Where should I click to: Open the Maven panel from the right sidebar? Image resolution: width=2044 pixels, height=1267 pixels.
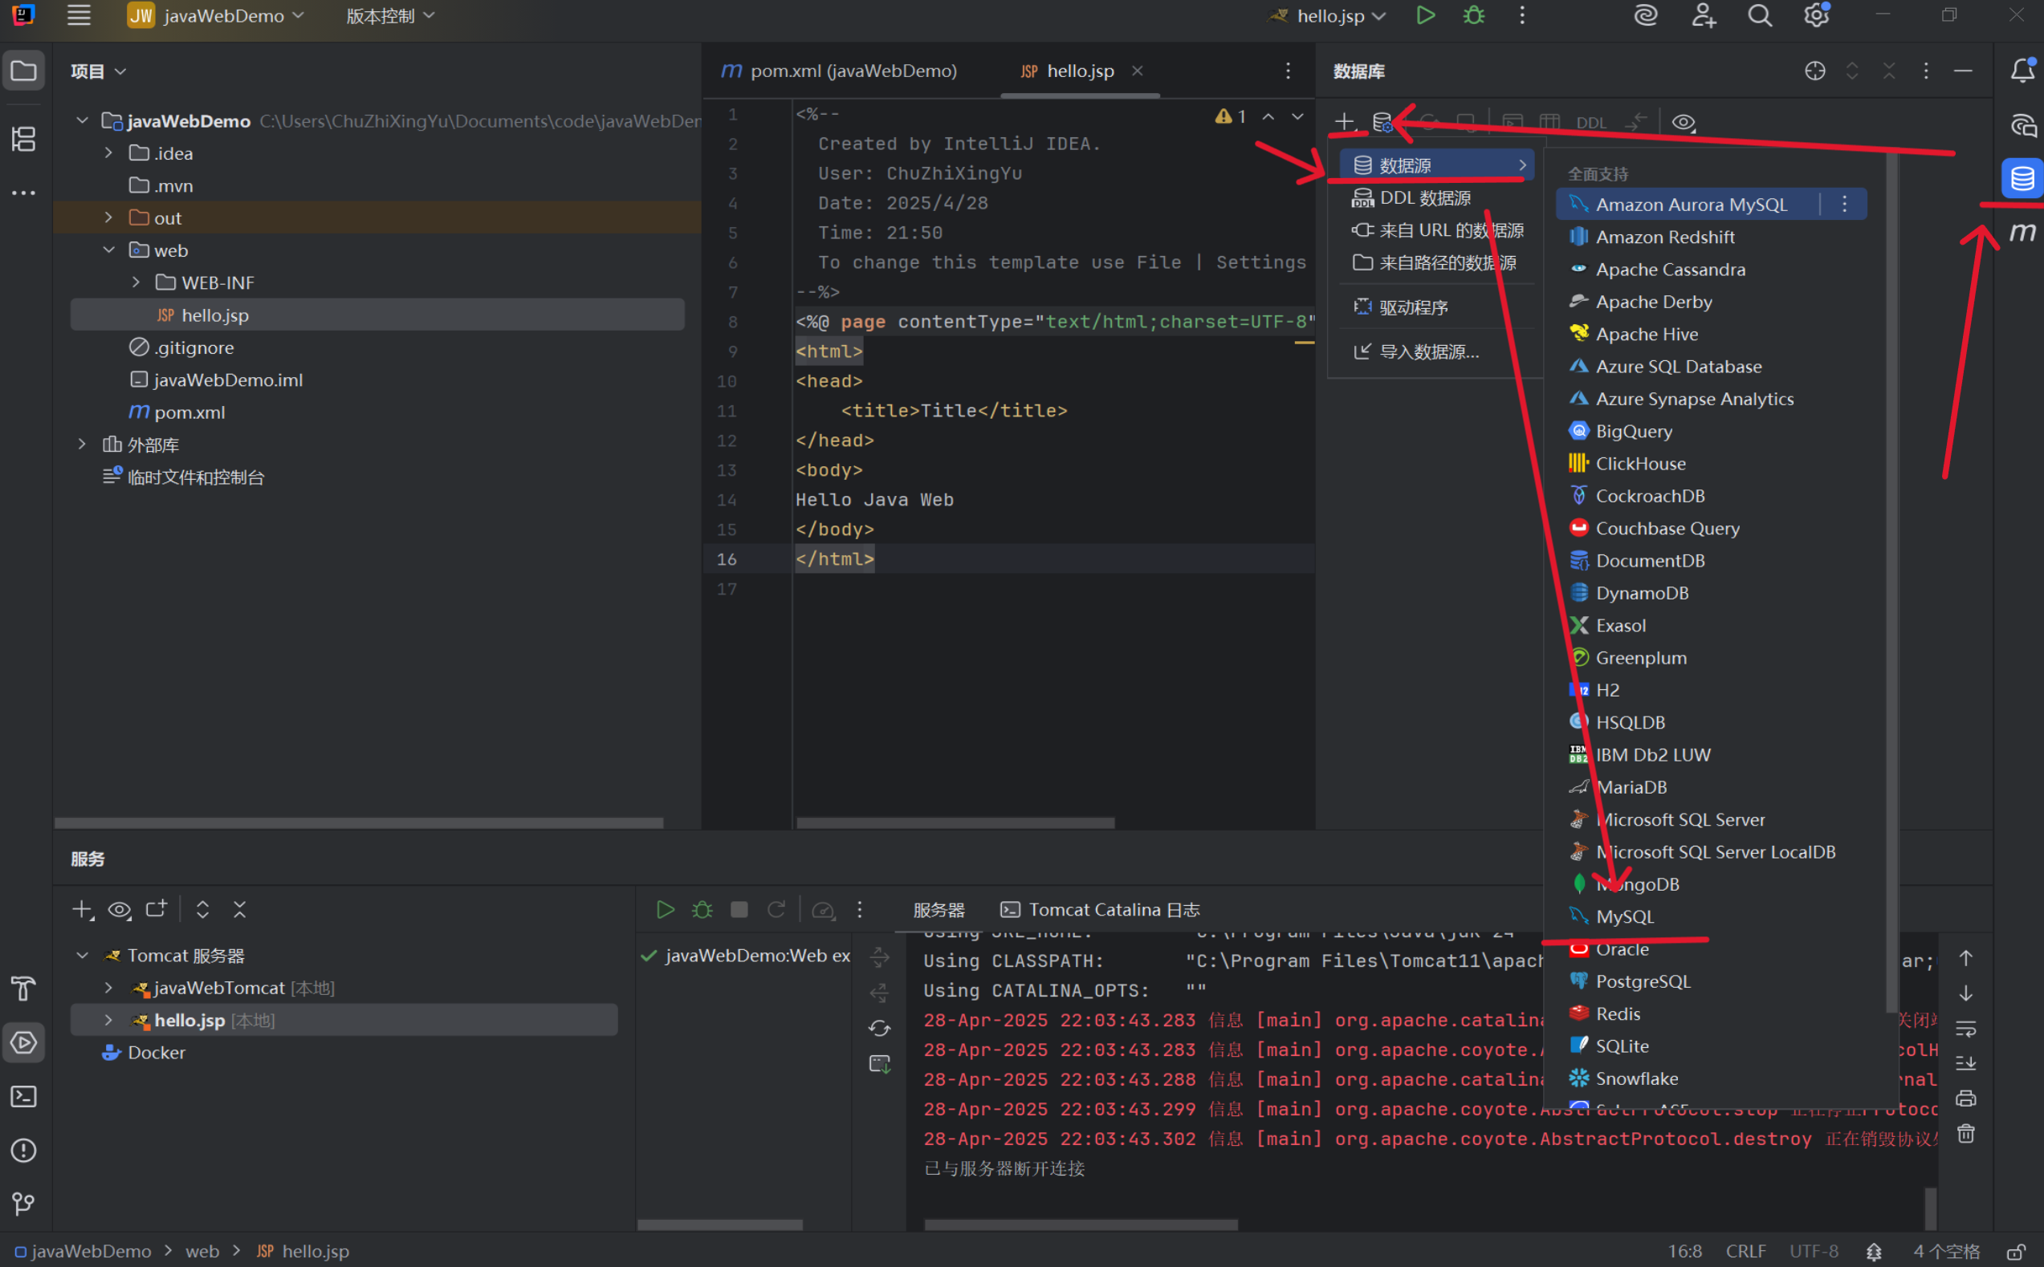(x=2024, y=232)
